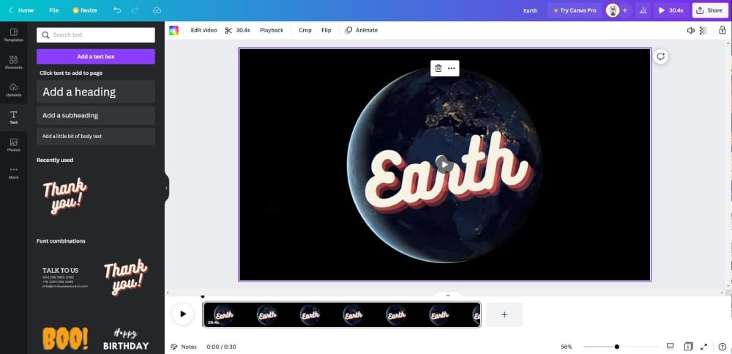
Task: Click Edit video in toolbar
Action: coord(203,30)
